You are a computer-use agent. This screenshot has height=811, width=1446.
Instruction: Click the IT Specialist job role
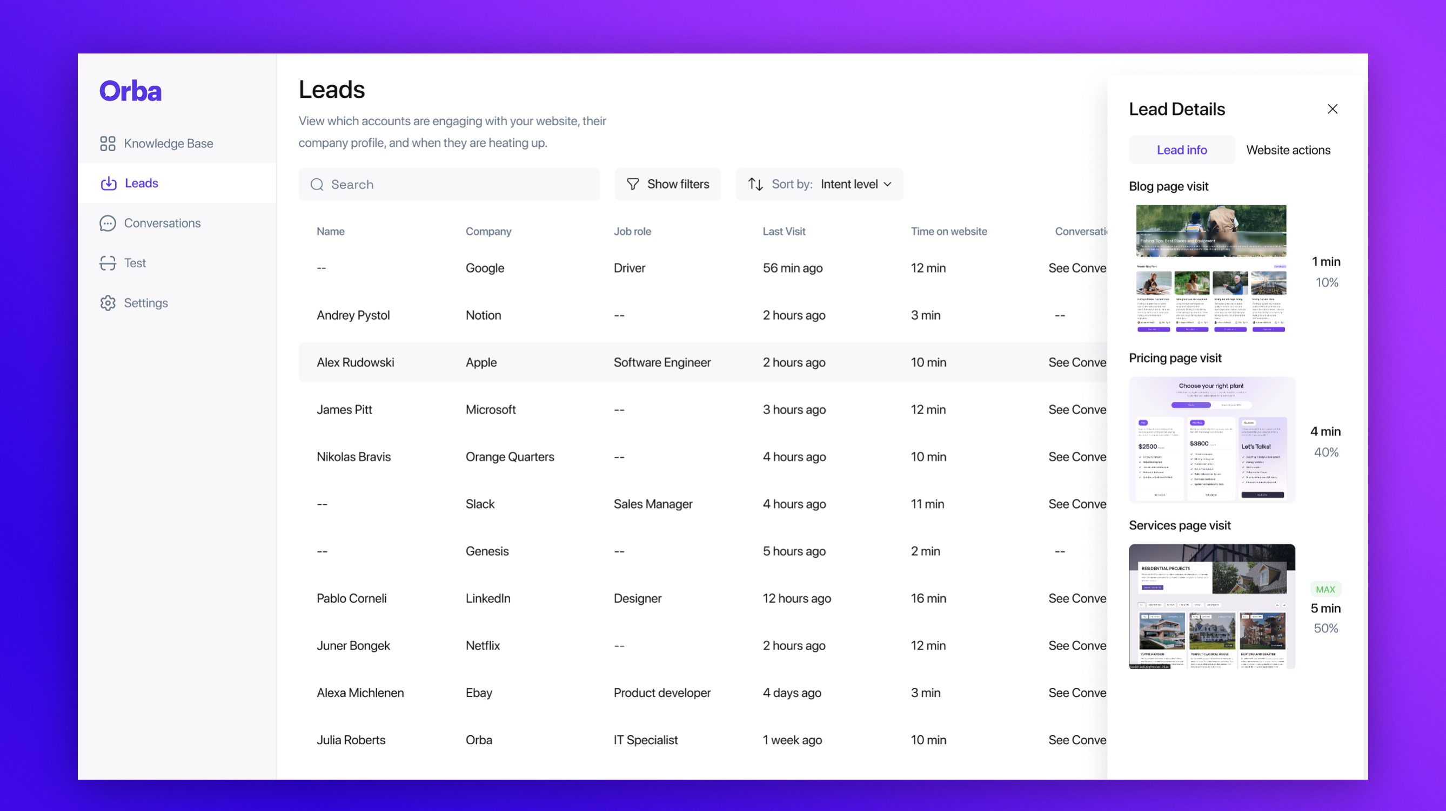pos(646,739)
